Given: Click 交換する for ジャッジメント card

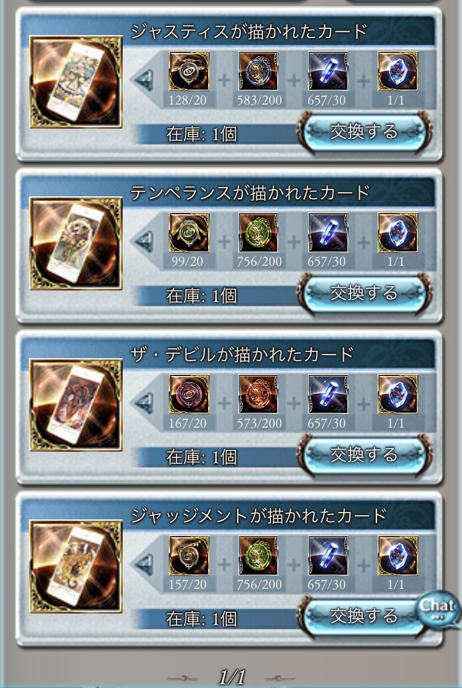Looking at the screenshot, I should pyautogui.click(x=365, y=616).
